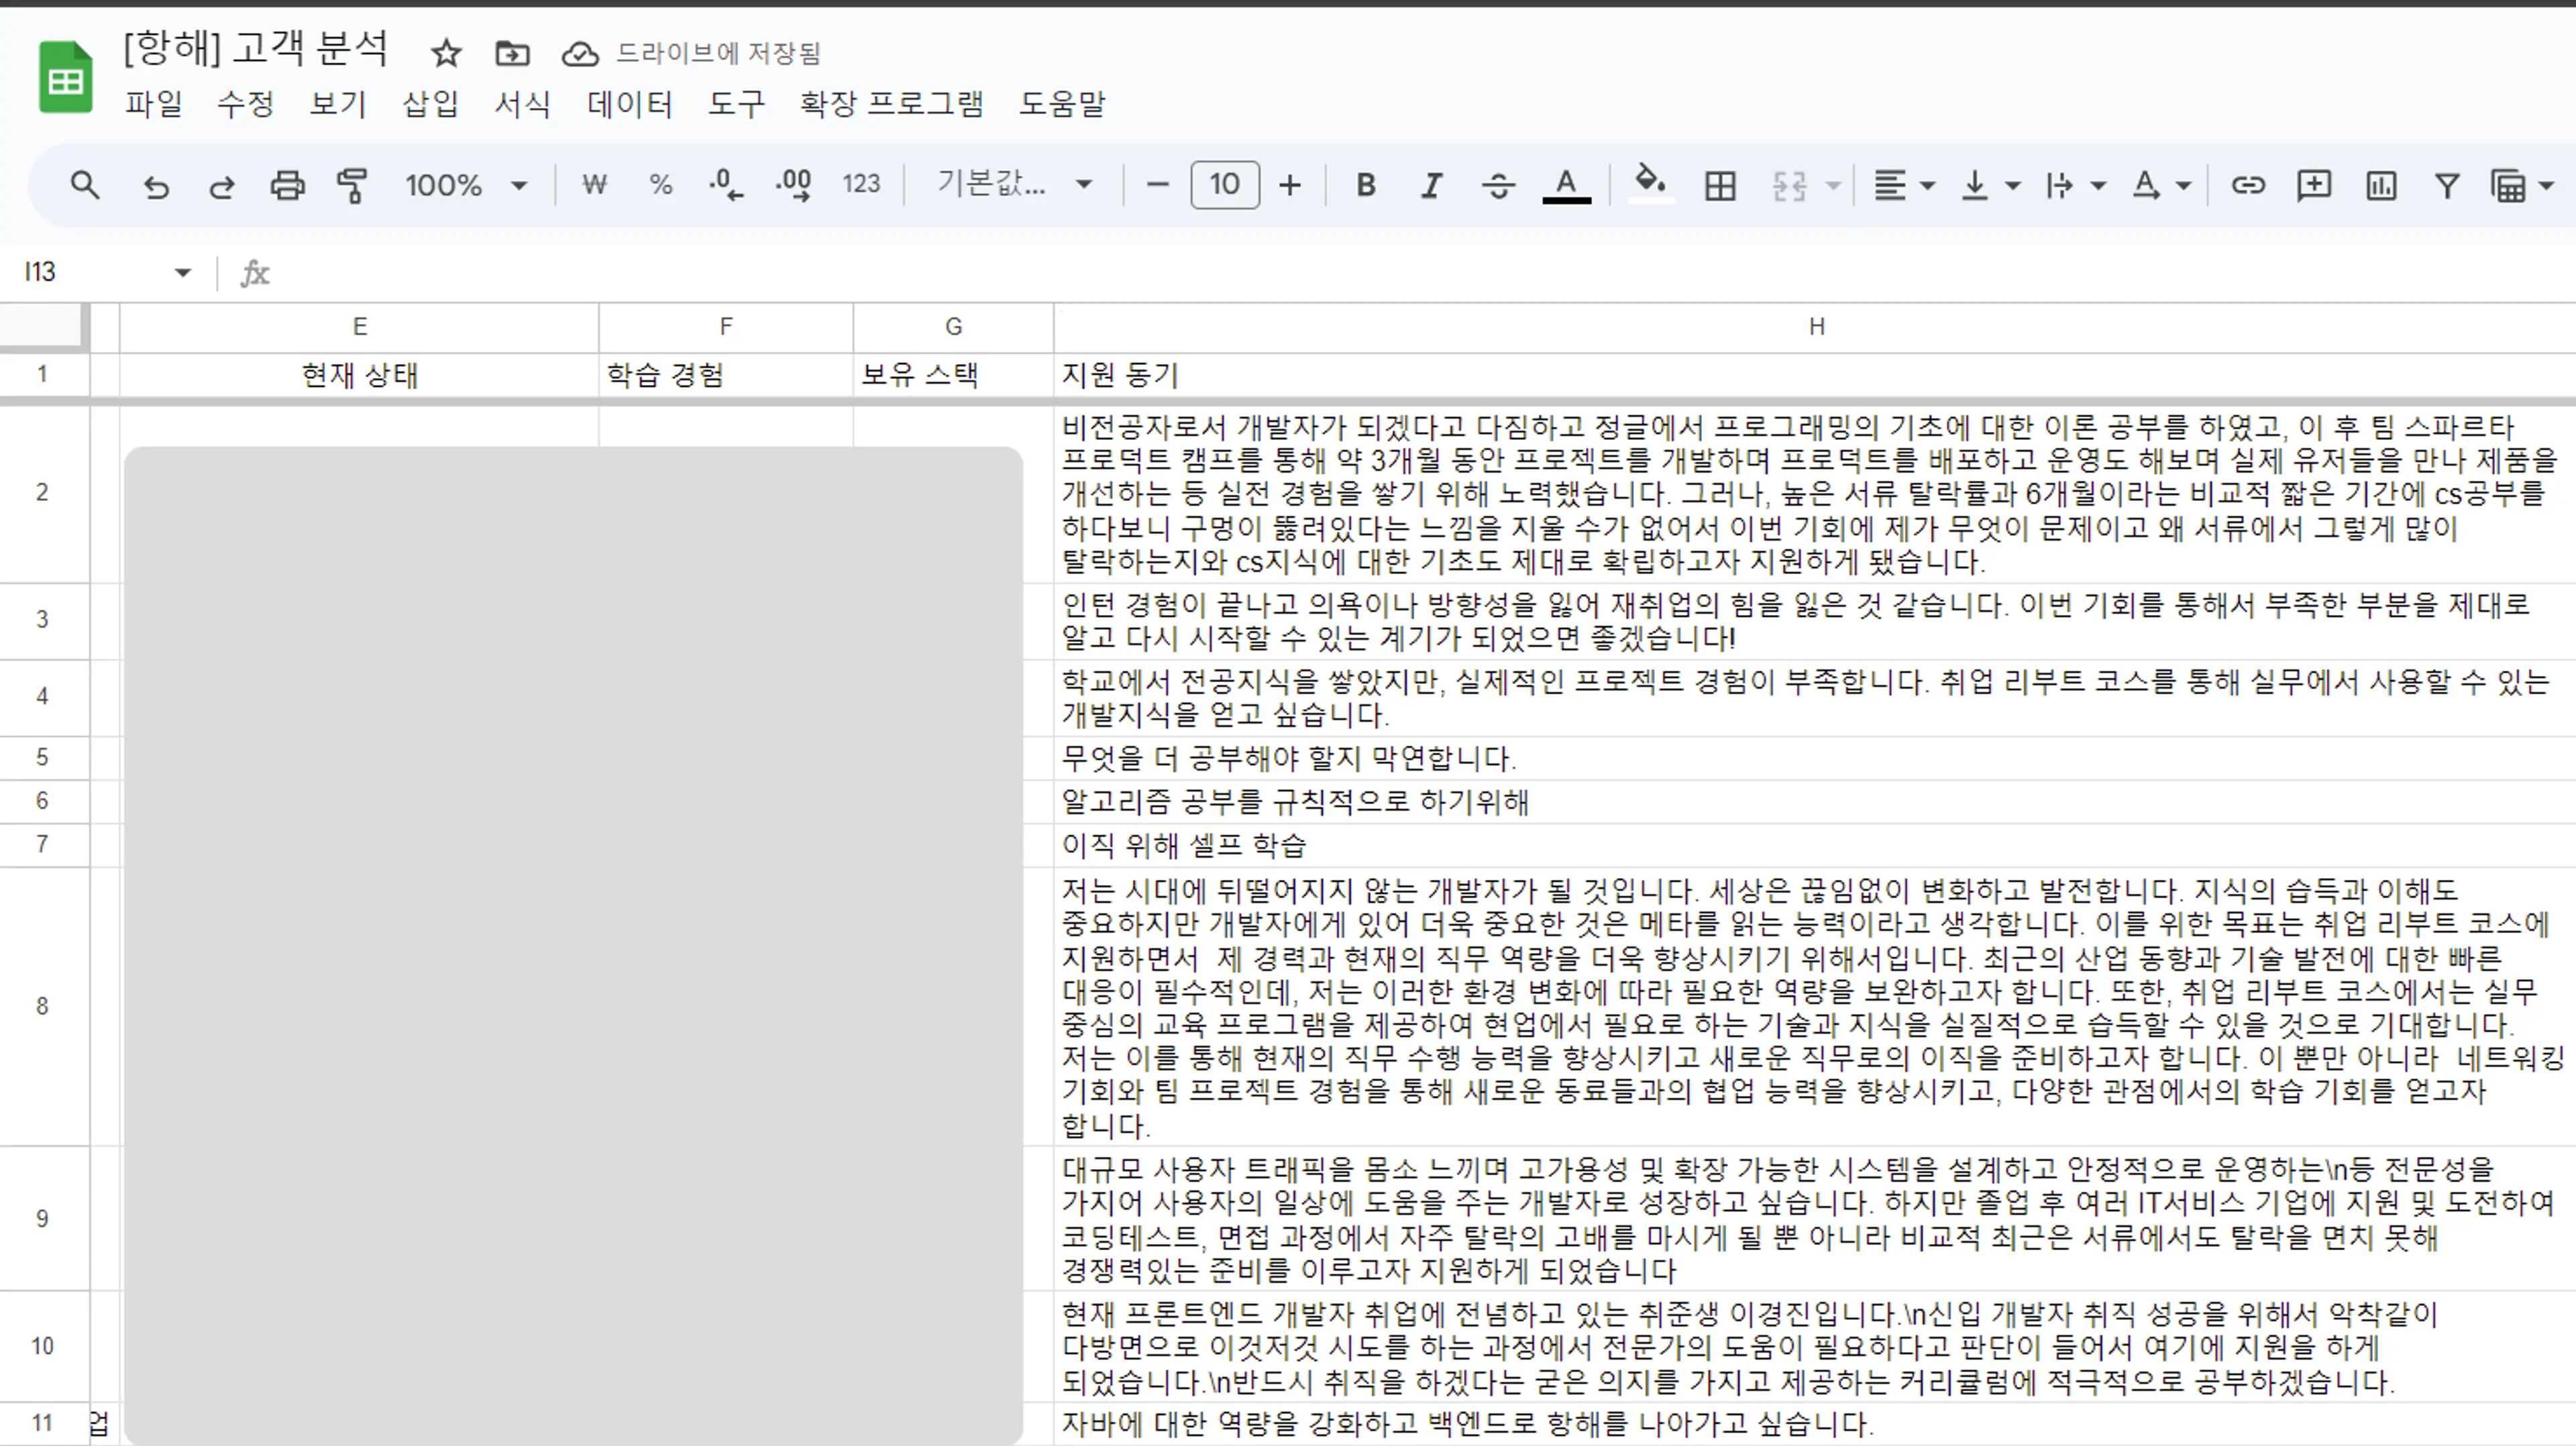Expand the merge cells type arrow

[x=1833, y=186]
